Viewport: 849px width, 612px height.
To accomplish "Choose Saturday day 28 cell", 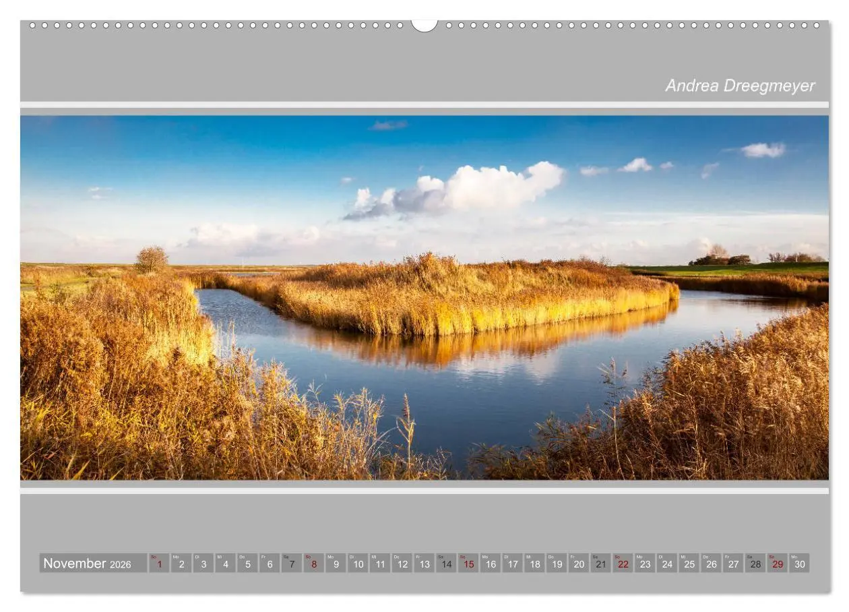I will (755, 563).
